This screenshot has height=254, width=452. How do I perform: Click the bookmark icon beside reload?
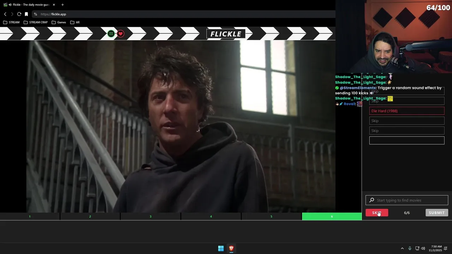click(x=26, y=14)
